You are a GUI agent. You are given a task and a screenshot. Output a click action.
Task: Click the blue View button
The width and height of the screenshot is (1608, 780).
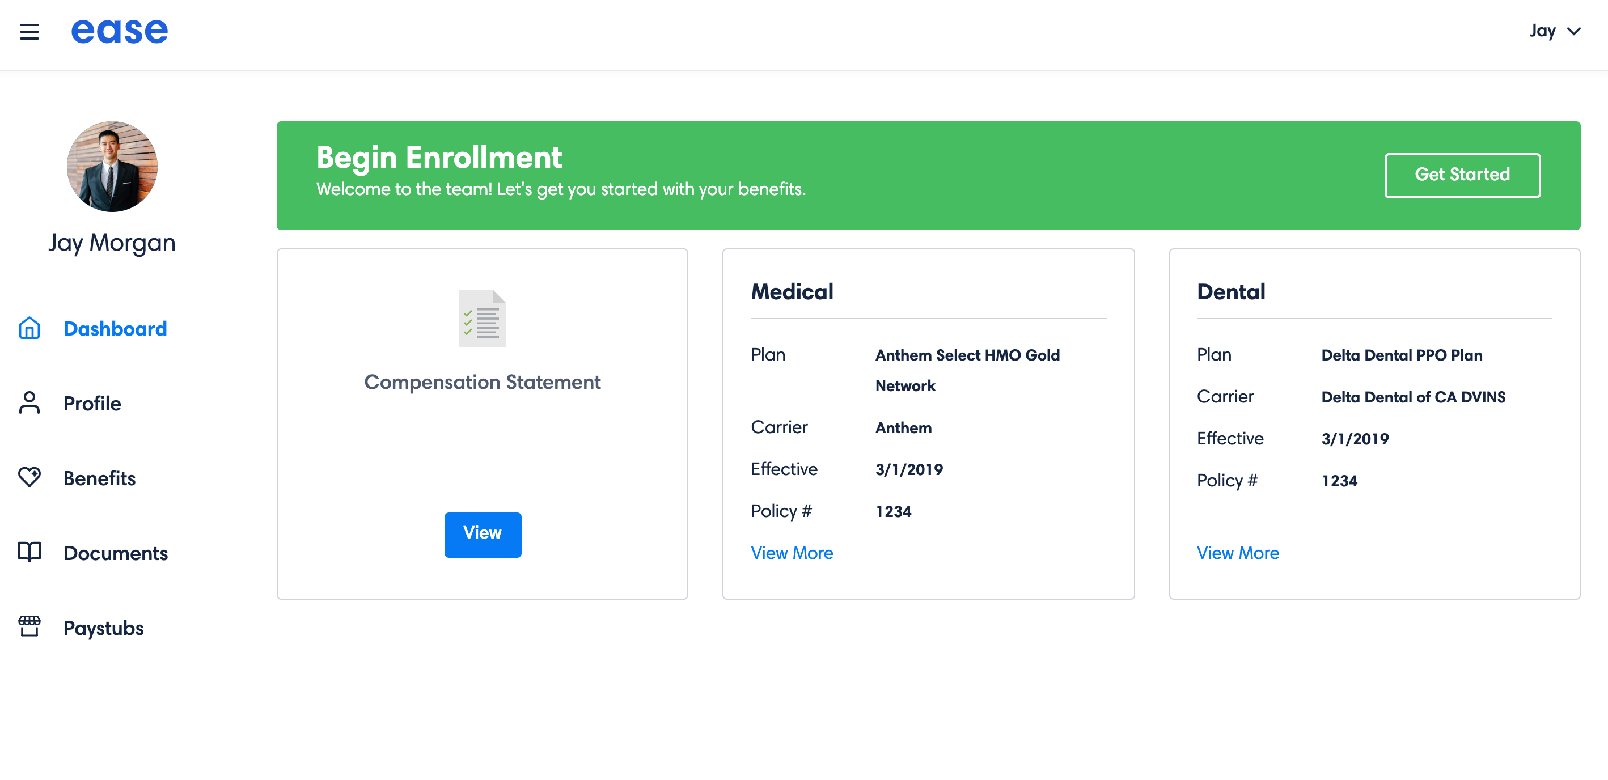483,534
